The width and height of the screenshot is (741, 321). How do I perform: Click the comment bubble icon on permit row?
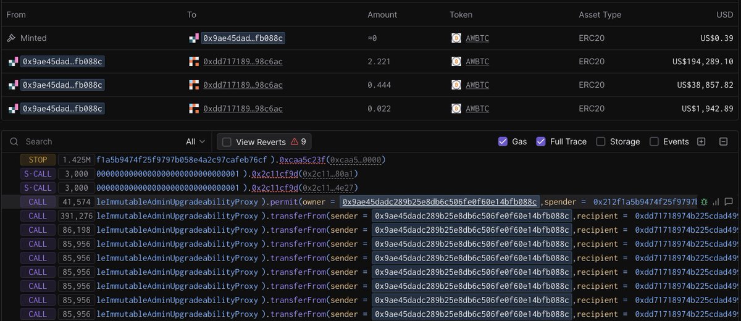729,202
